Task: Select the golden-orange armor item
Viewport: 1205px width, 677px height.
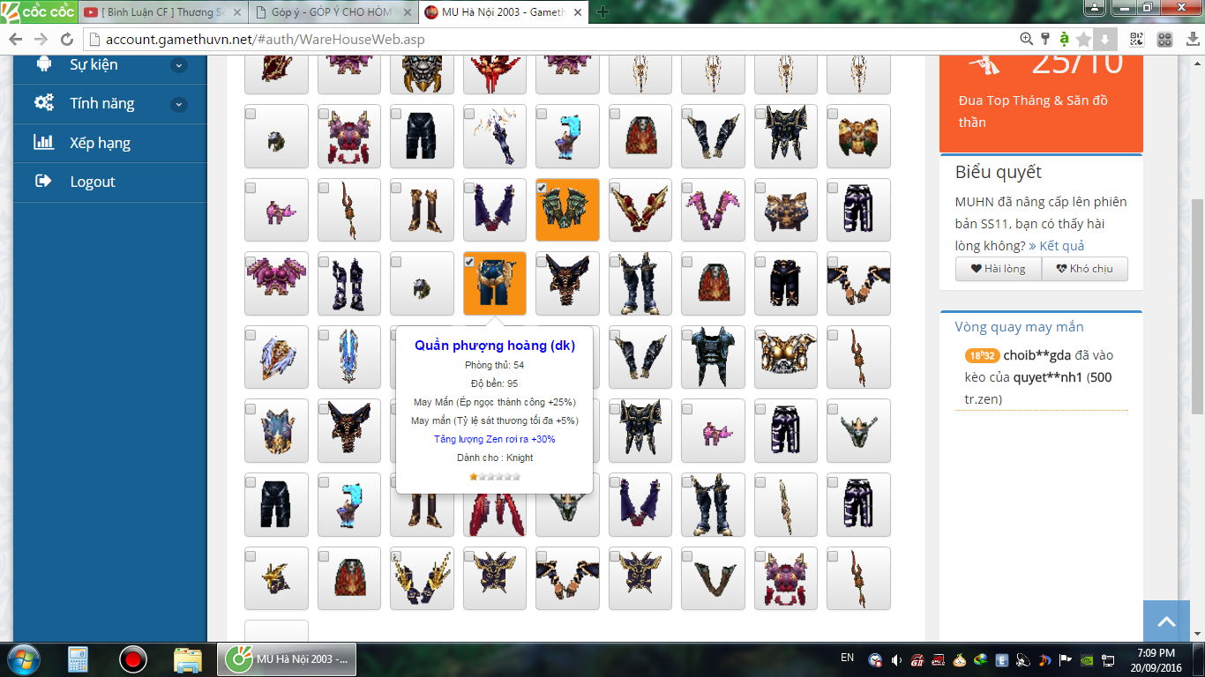Action: click(858, 136)
